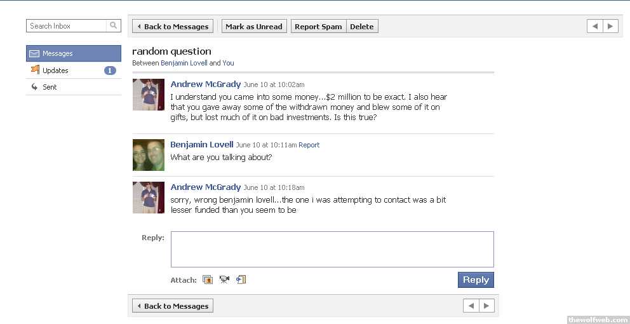Go to previous message using top arrow
The height and width of the screenshot is (324, 630).
point(595,26)
